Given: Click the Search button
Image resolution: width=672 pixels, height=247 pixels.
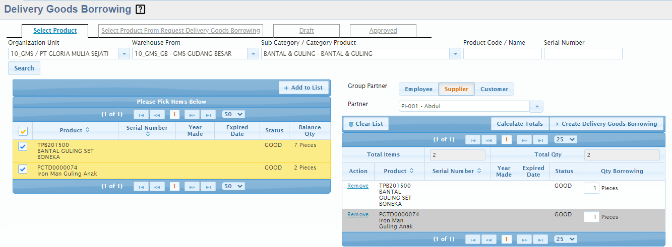Looking at the screenshot, I should 24,68.
